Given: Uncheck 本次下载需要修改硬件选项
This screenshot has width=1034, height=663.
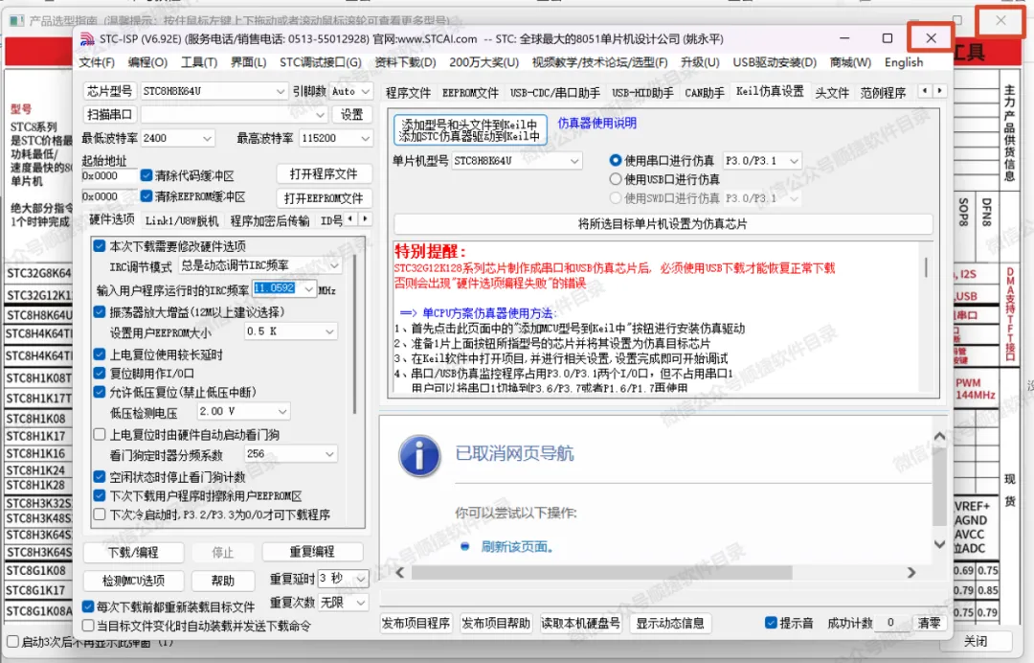Looking at the screenshot, I should (100, 246).
